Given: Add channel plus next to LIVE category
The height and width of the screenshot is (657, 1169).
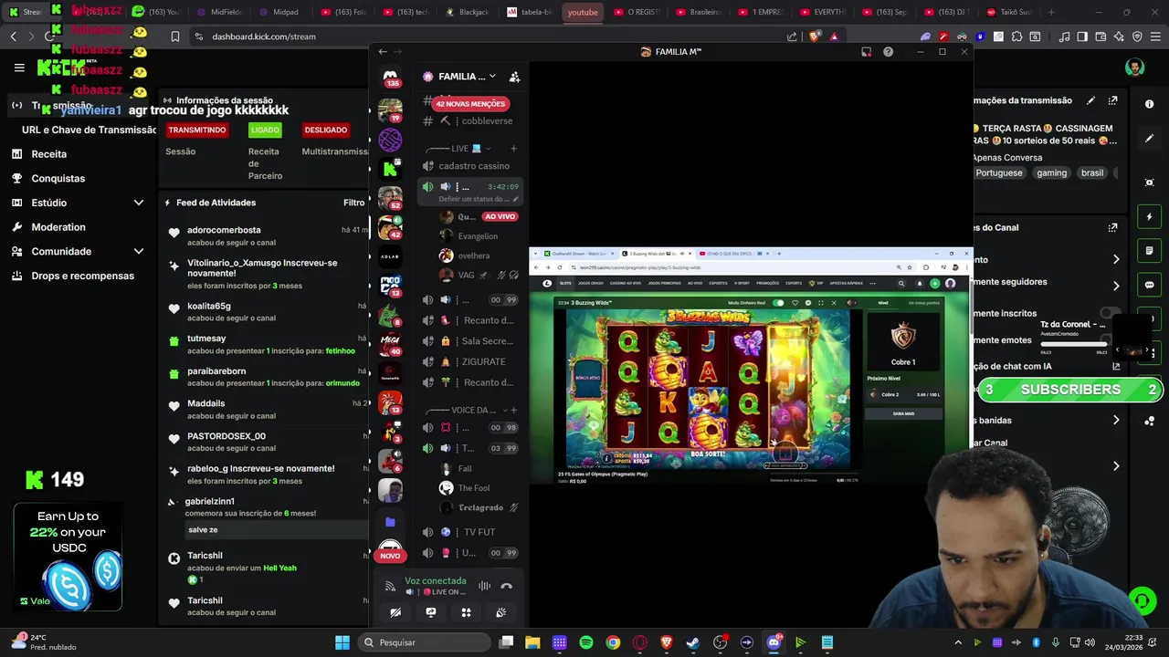Looking at the screenshot, I should pos(513,148).
